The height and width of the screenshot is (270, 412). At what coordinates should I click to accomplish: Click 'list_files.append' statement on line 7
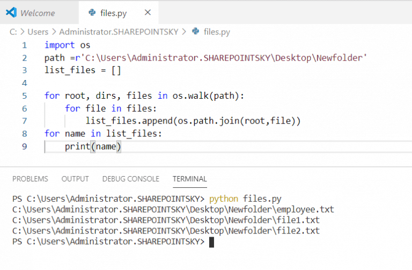193,121
